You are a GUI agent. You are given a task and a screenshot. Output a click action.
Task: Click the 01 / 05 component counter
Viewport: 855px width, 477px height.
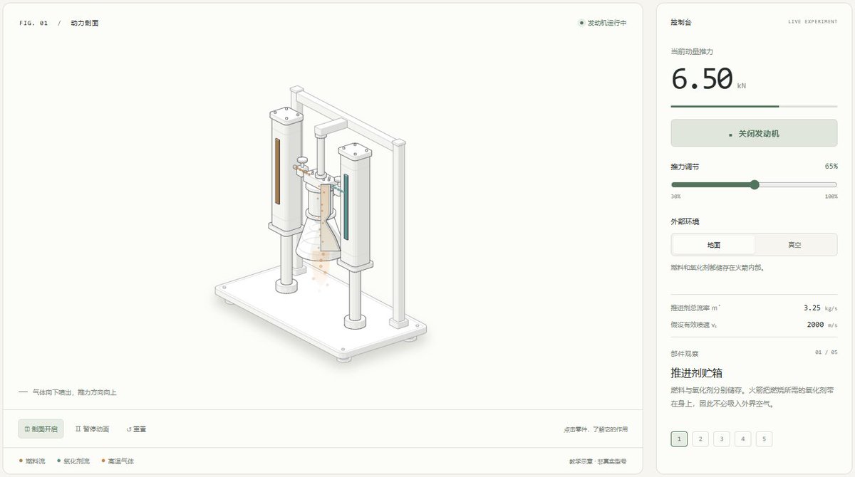[x=826, y=352]
